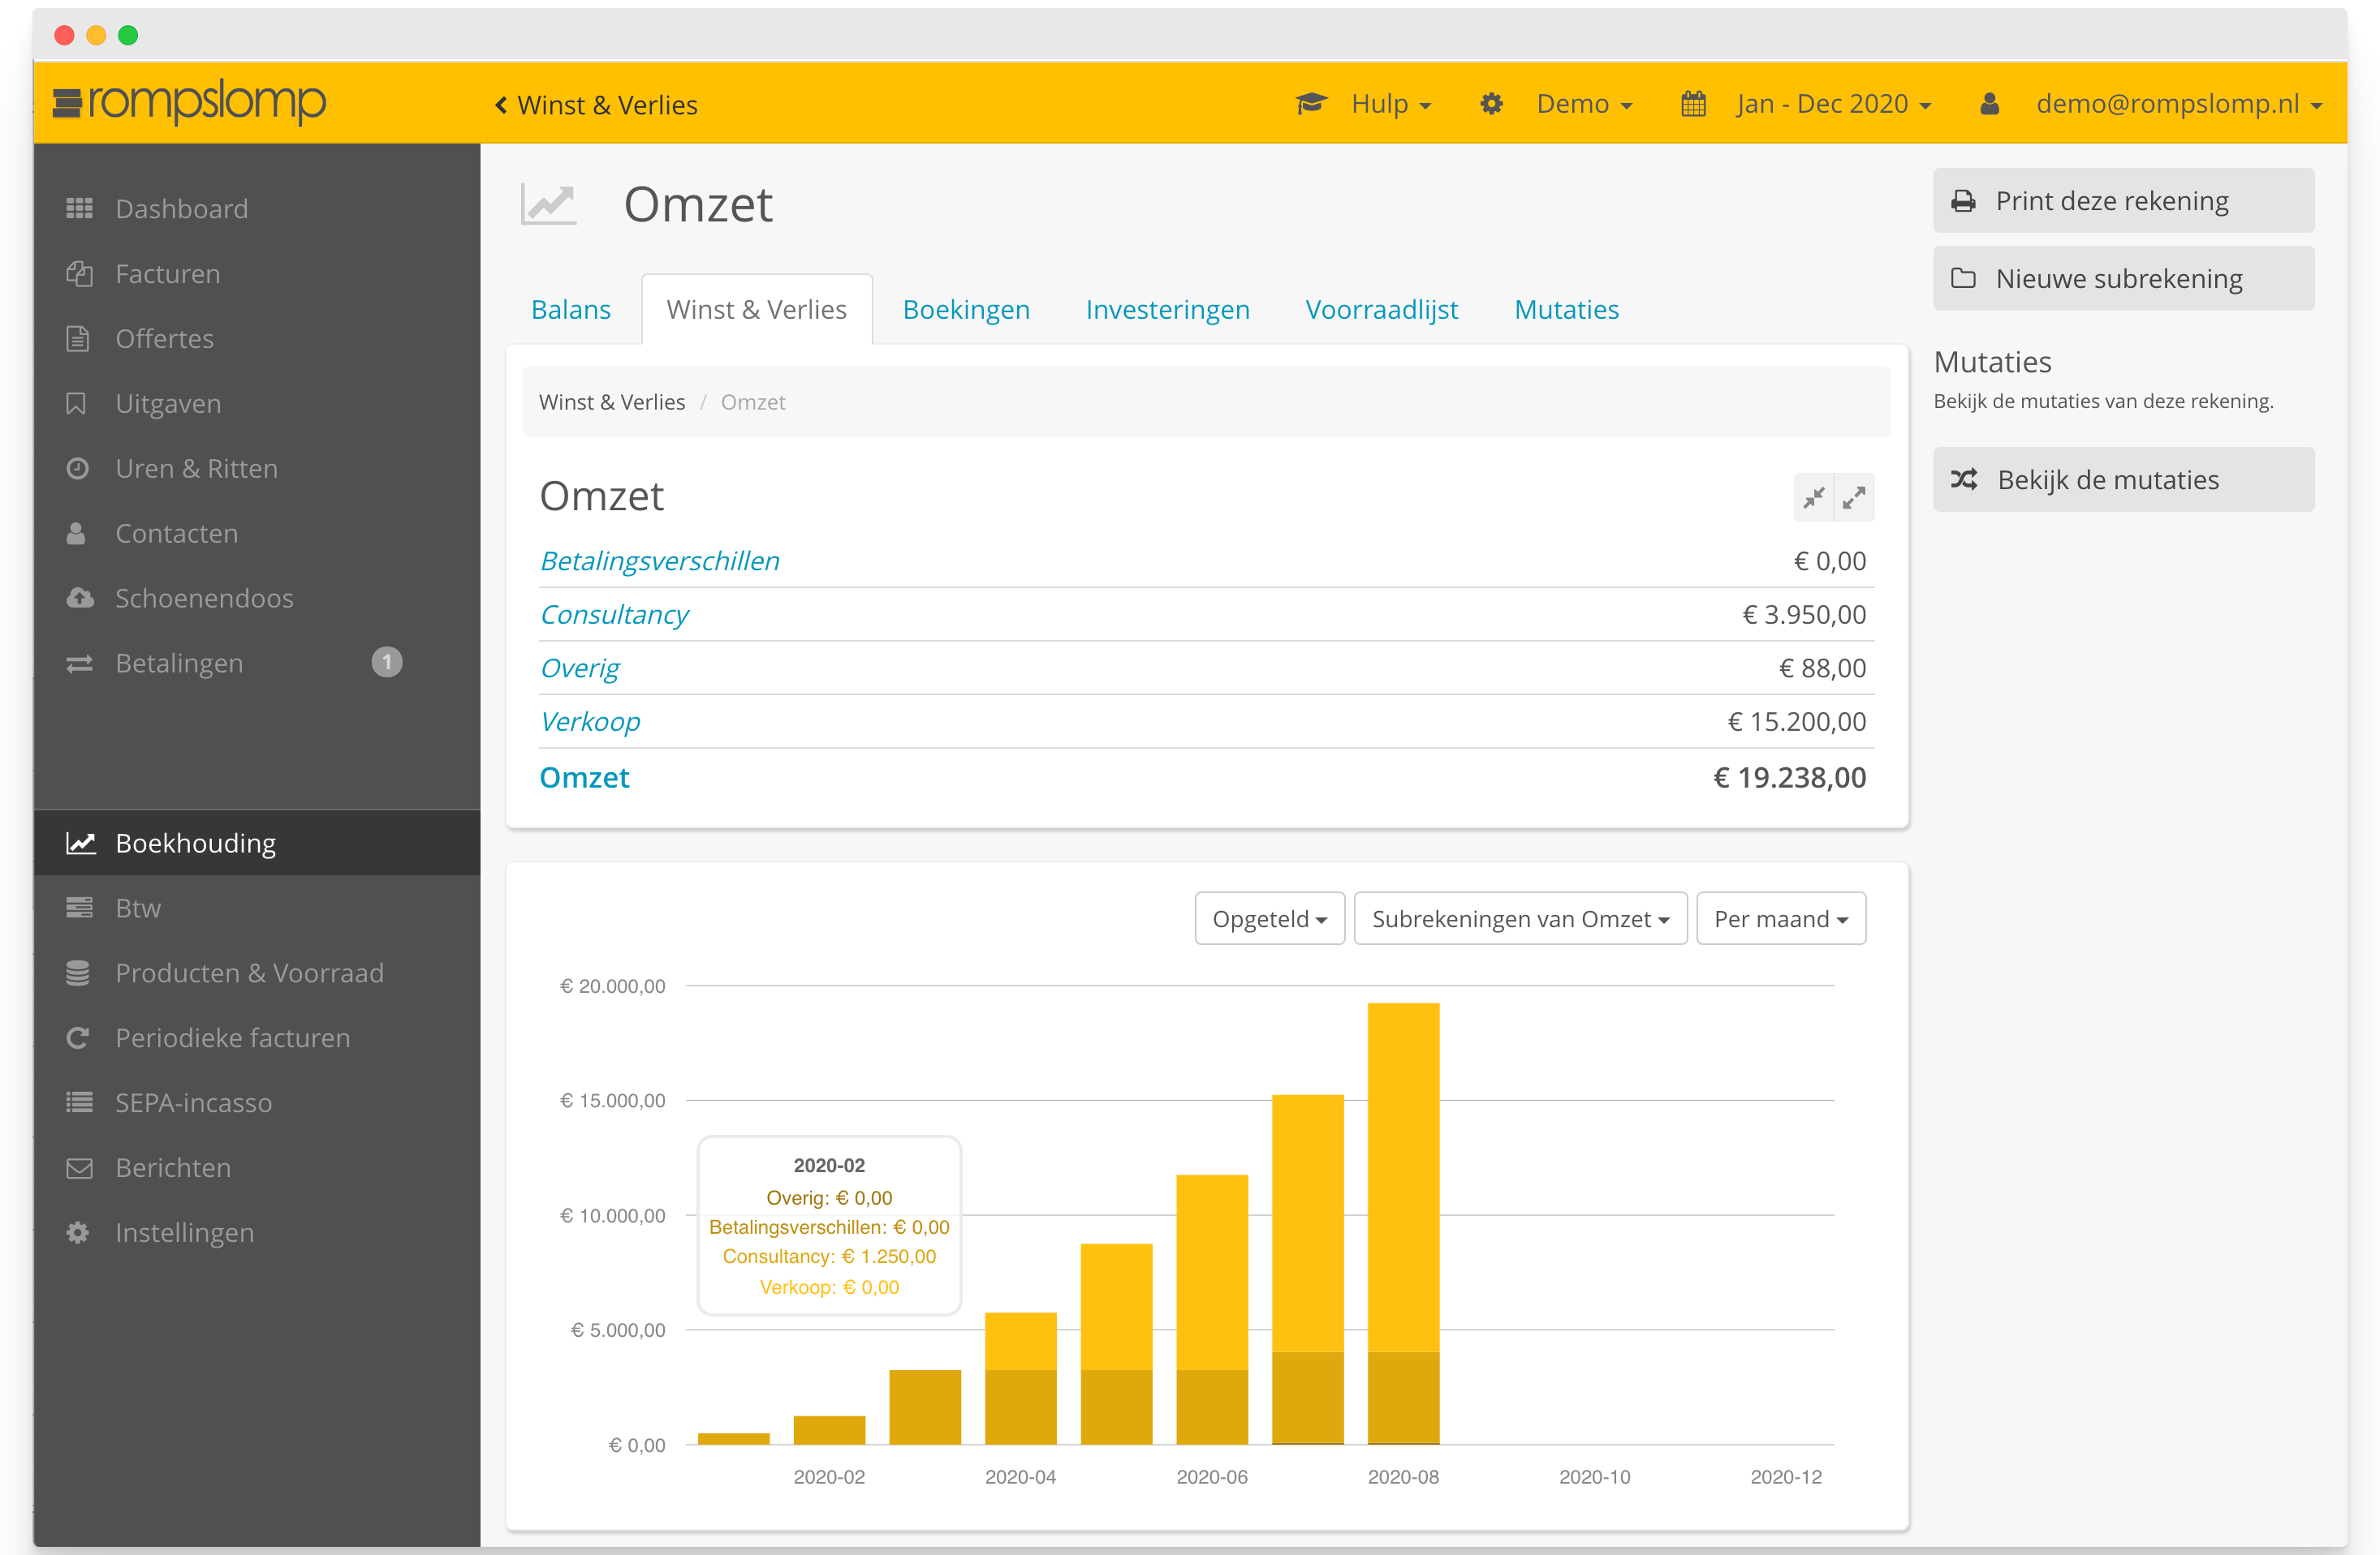Open the Per maand dropdown
This screenshot has width=2380, height=1555.
coord(1780,918)
